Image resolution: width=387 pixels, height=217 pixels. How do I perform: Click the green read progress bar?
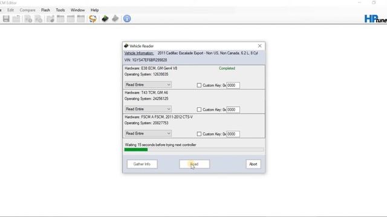pyautogui.click(x=194, y=149)
